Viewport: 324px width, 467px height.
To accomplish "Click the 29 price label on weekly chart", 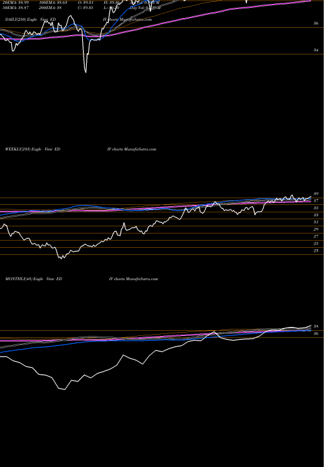I will coord(316,230).
